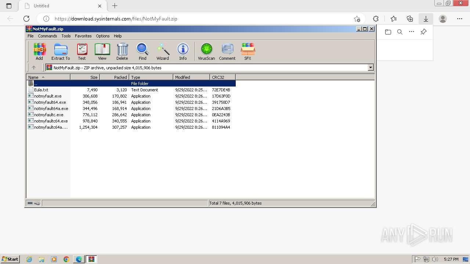Open the volume icon in system tray
Screen dimensions: 470x264
435,259
